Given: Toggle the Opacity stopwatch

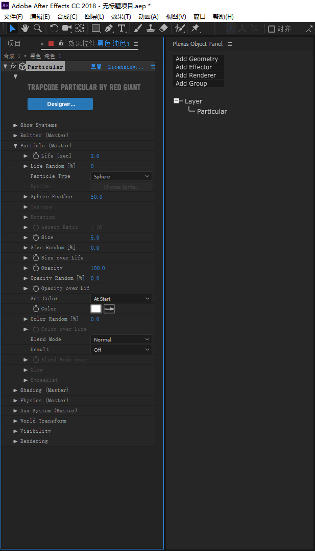Looking at the screenshot, I should (36, 268).
